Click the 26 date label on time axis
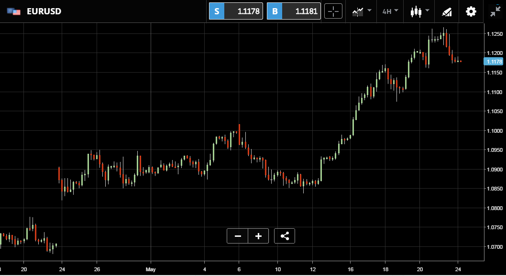The height and width of the screenshot is (276, 506). click(x=97, y=270)
